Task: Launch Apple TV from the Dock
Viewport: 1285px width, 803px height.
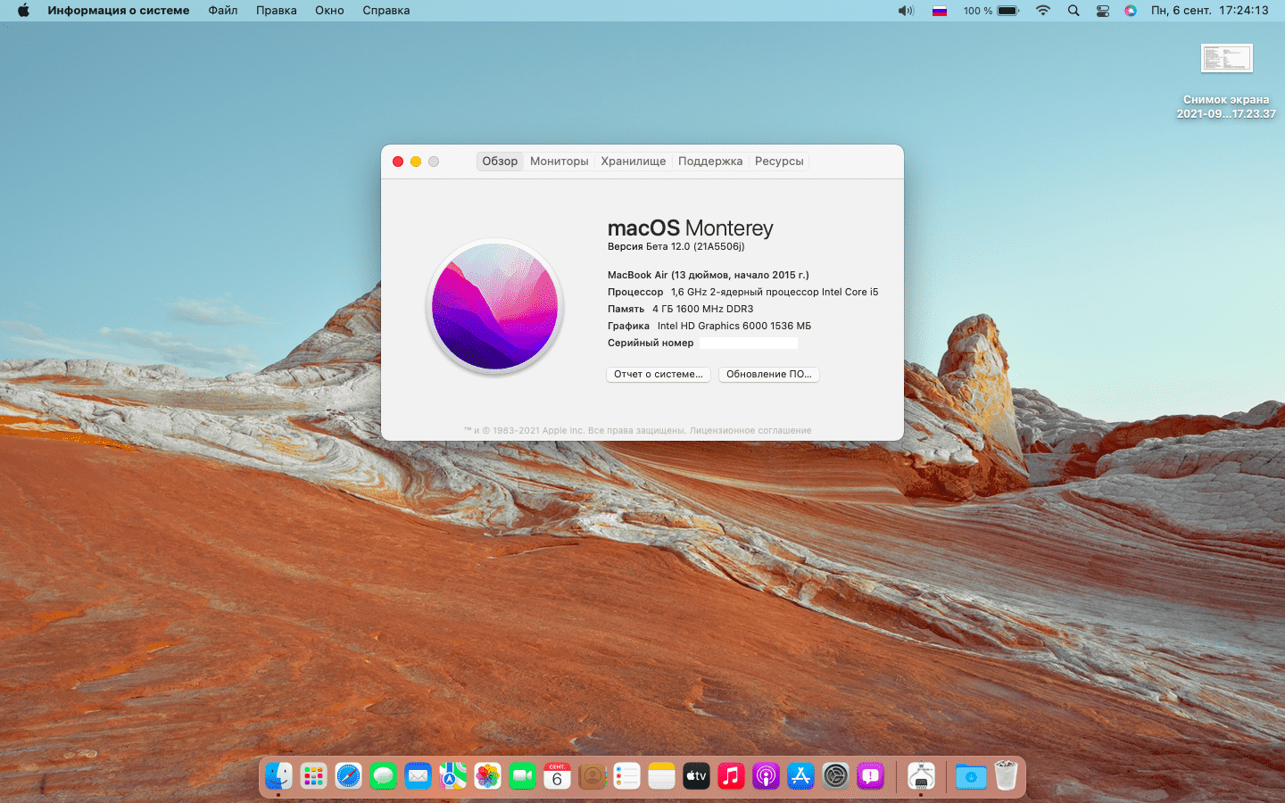Action: pos(696,776)
